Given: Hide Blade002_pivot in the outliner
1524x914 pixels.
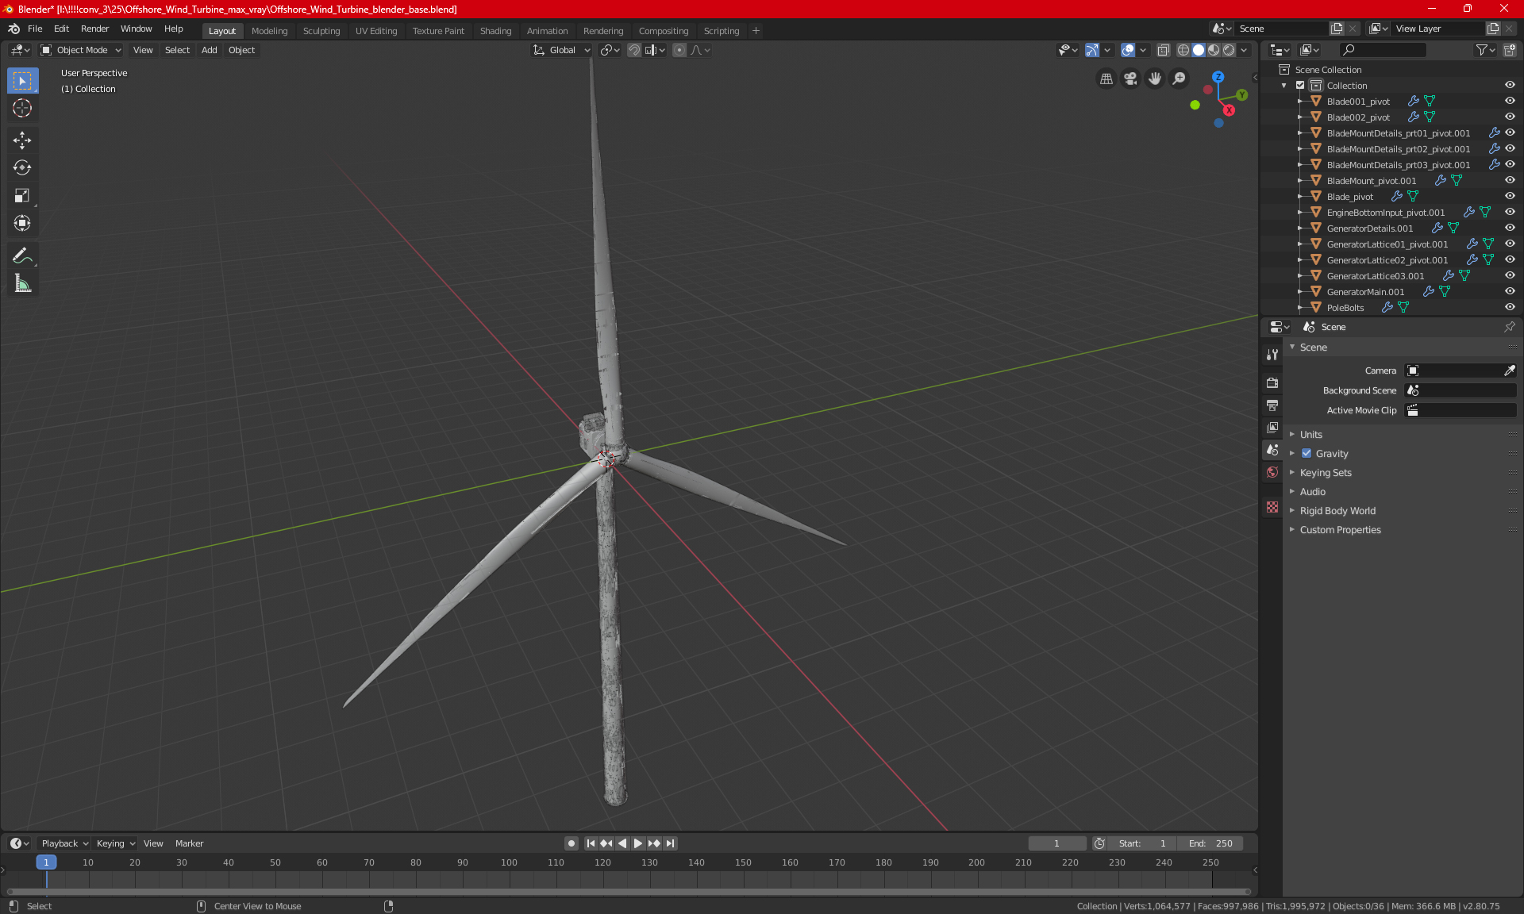Looking at the screenshot, I should [x=1510, y=117].
